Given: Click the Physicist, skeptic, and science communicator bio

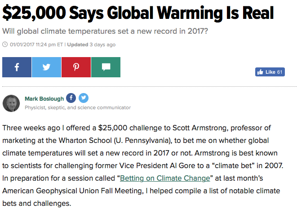Looking at the screenshot, I should coord(78,107).
